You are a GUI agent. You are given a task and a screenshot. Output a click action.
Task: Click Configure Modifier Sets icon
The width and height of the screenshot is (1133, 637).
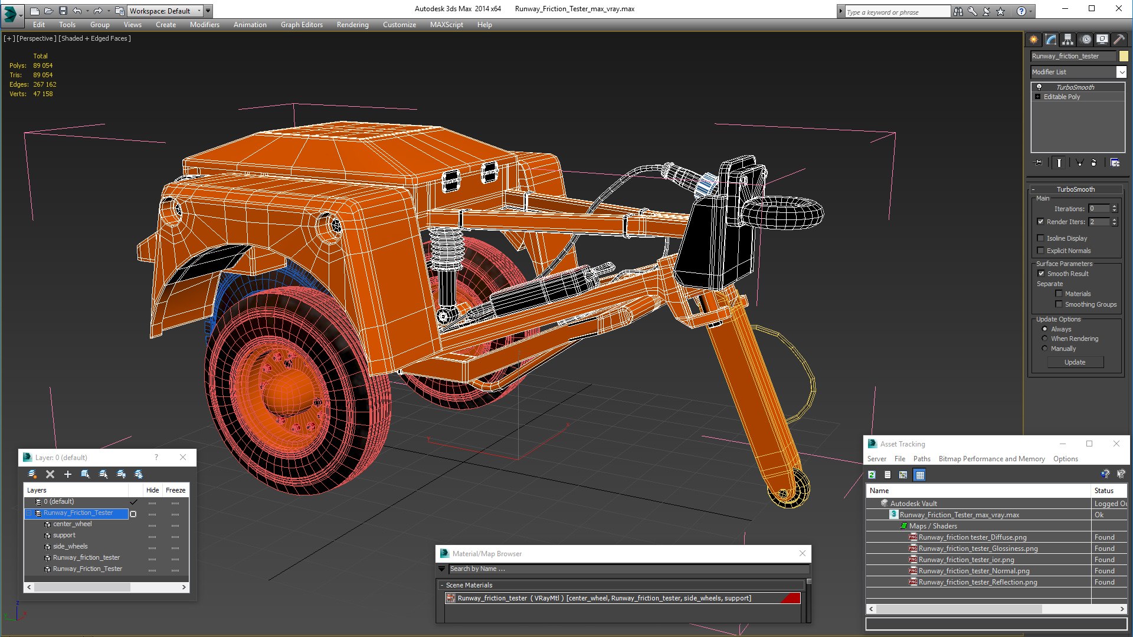(x=1115, y=163)
